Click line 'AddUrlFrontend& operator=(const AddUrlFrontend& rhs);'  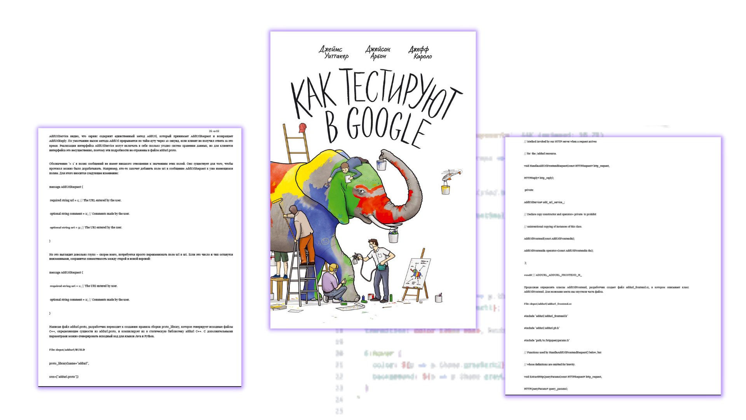click(x=558, y=250)
